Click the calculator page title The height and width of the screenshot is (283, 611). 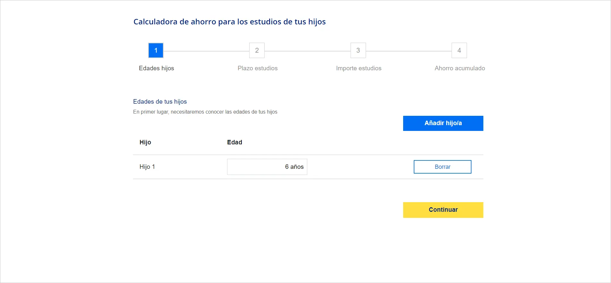229,22
